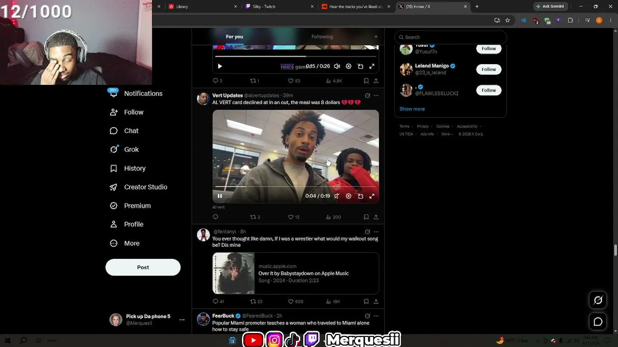Add a new timeline tab with plus
Viewport: 618px width, 347px height.
pyautogui.click(x=376, y=37)
